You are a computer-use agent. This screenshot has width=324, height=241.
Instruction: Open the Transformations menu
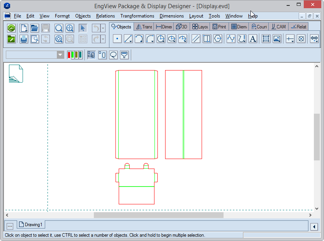(x=137, y=16)
